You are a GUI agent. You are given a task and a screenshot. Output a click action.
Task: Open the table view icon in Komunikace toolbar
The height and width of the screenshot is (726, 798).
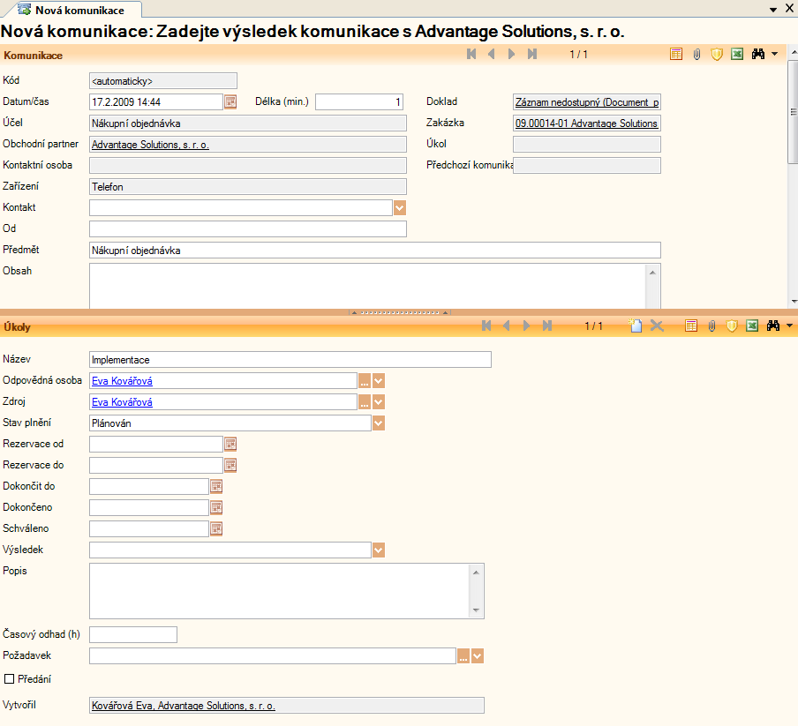point(676,55)
